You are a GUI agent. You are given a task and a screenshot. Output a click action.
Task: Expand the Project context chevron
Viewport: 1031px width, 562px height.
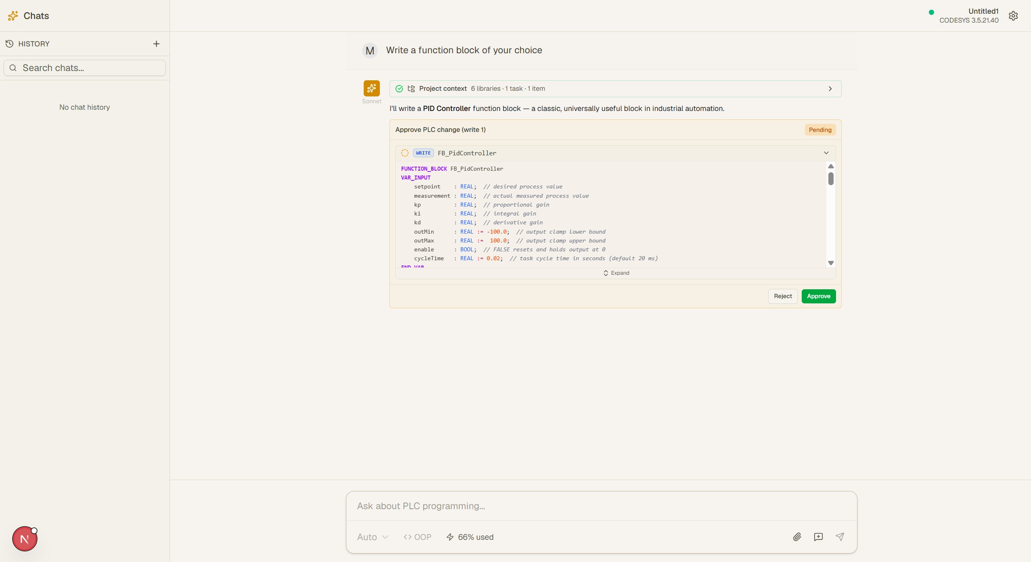pos(830,89)
